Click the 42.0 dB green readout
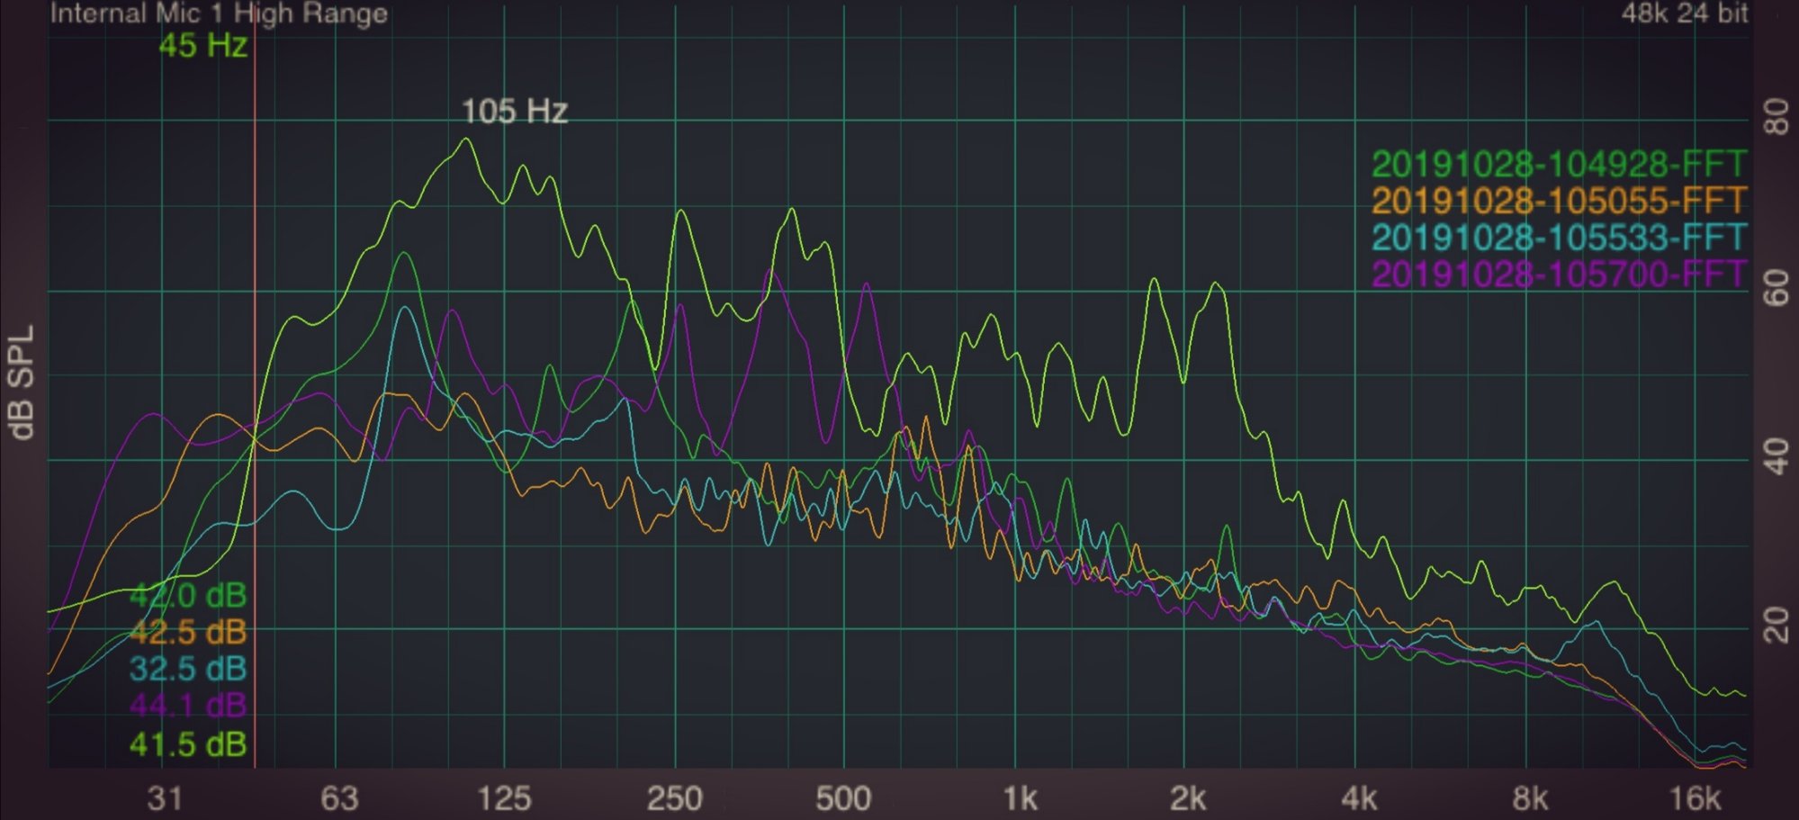Viewport: 1799px width, 820px height. pos(187,596)
